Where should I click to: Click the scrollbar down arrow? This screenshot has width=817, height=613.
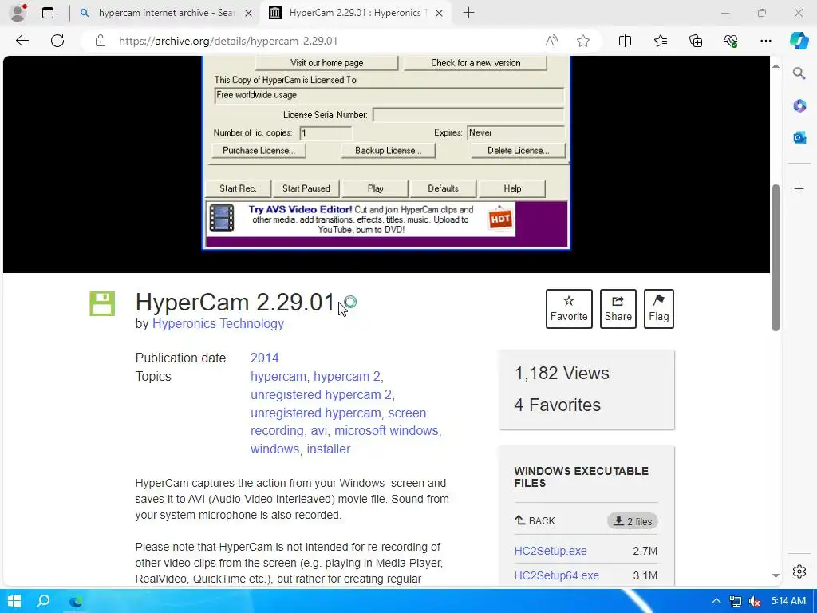(776, 576)
